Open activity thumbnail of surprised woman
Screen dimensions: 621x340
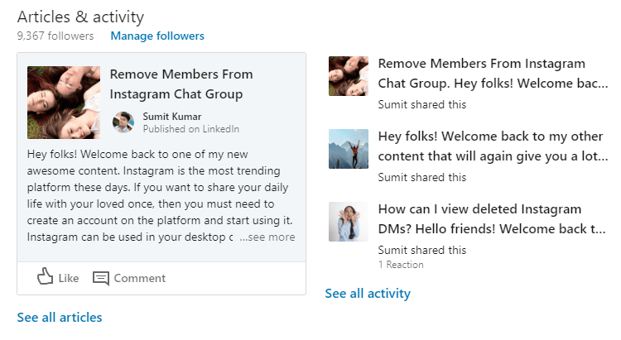click(349, 222)
